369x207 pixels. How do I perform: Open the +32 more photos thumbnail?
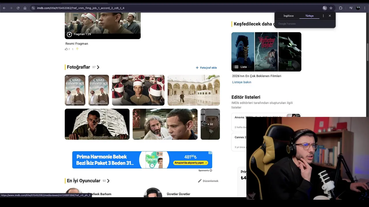coord(210,124)
